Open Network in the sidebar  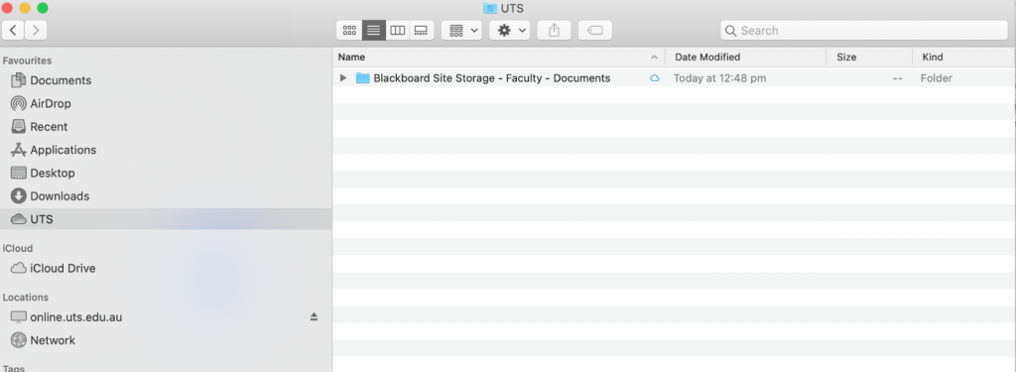(167, 340)
